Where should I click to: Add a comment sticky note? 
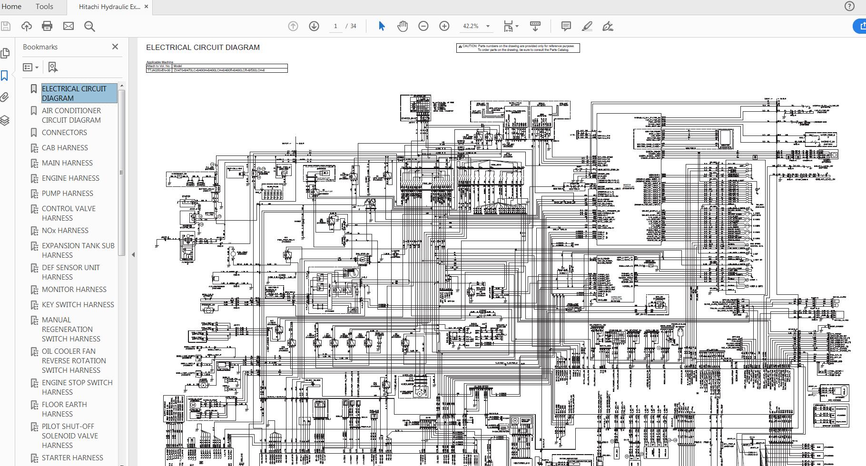566,26
